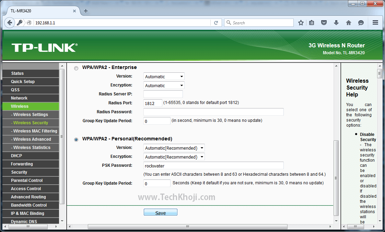Click the main panel horizontal scrollbar thumb

188,227
